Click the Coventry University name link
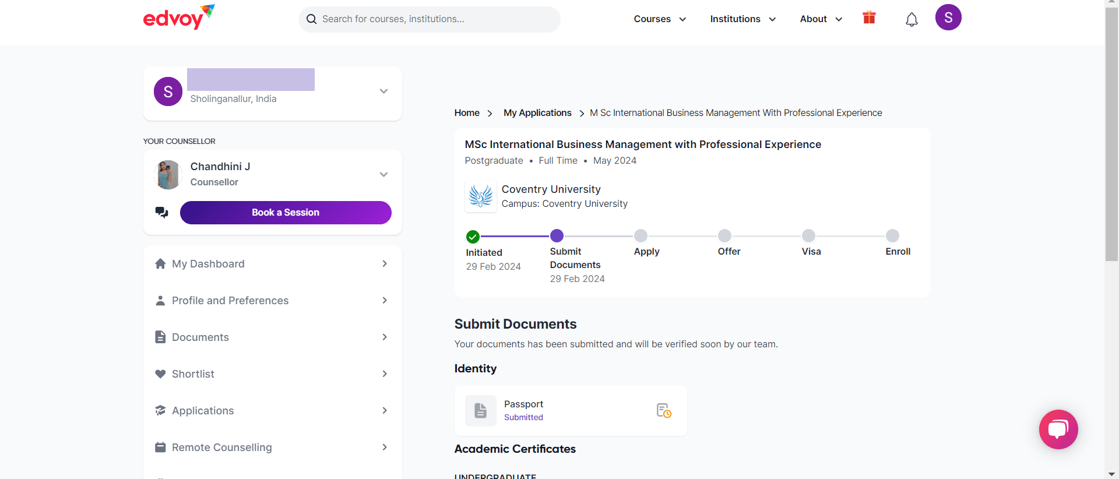Image resolution: width=1119 pixels, height=479 pixels. tap(551, 189)
